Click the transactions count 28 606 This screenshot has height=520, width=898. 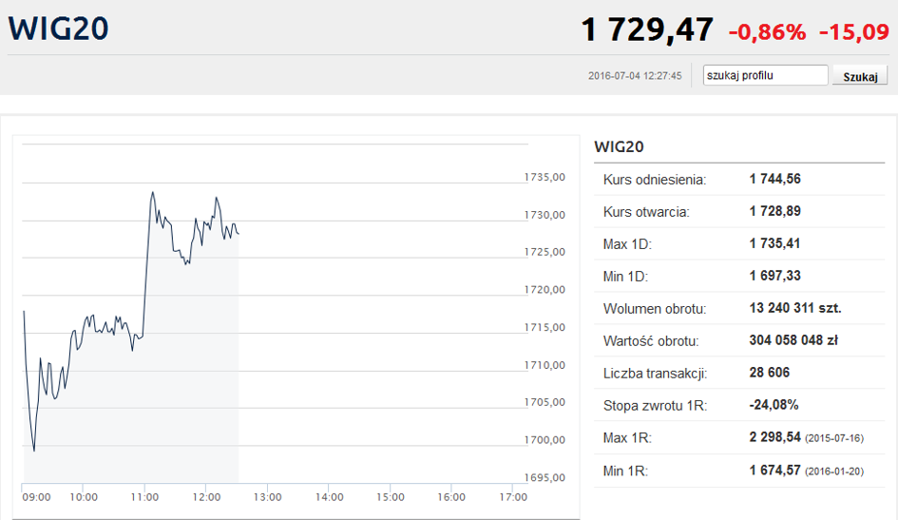pos(769,373)
